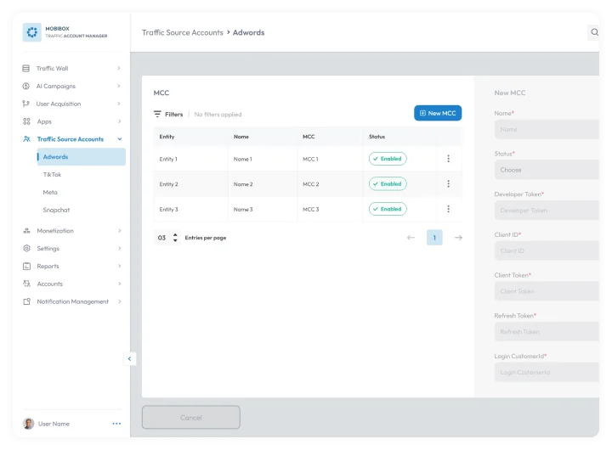The image size is (612, 450).
Task: Toggle Enabled status for Entity 2
Action: pos(388,183)
